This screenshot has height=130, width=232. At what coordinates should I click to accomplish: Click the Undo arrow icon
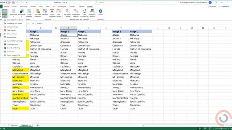[x=17, y=3]
